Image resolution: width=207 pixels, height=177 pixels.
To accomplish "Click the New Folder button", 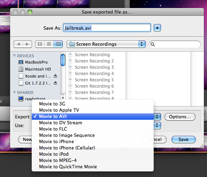I will click(x=25, y=139).
